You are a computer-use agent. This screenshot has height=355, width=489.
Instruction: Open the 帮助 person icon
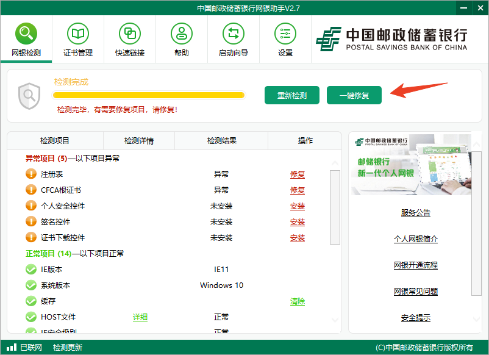coord(182,34)
